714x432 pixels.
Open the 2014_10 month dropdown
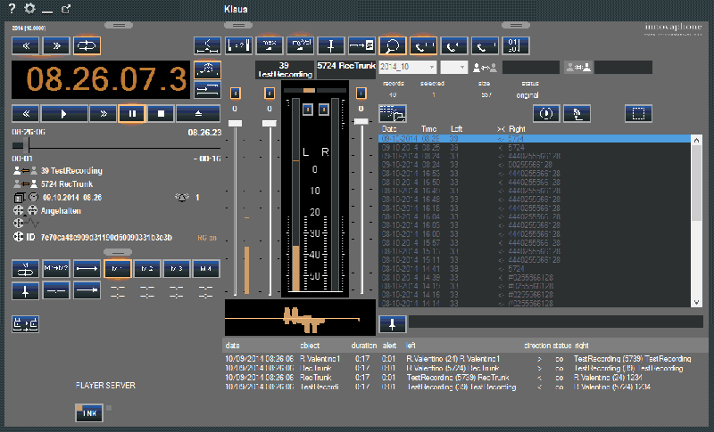[408, 67]
